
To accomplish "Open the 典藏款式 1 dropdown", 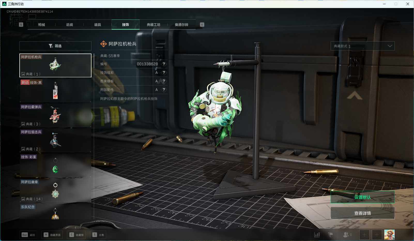I will (363, 46).
